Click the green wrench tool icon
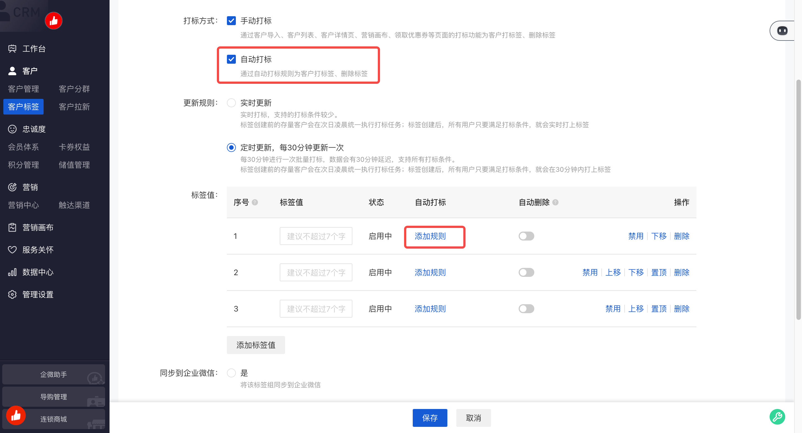802x433 pixels. pos(777,417)
